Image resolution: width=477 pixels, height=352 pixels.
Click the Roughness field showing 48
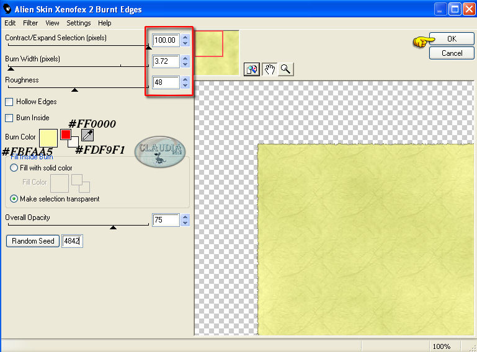[x=166, y=82]
